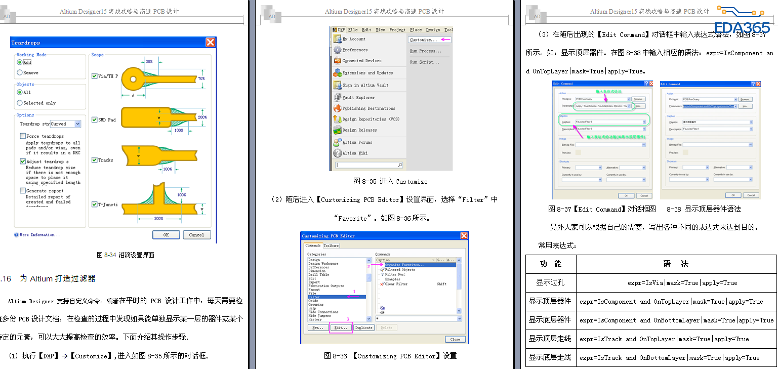Click the help button on the right Edit Command dialog
The height and width of the screenshot is (369, 778).
(x=752, y=84)
